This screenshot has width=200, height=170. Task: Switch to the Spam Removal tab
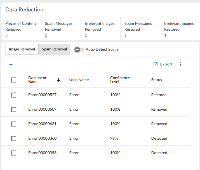pos(54,49)
